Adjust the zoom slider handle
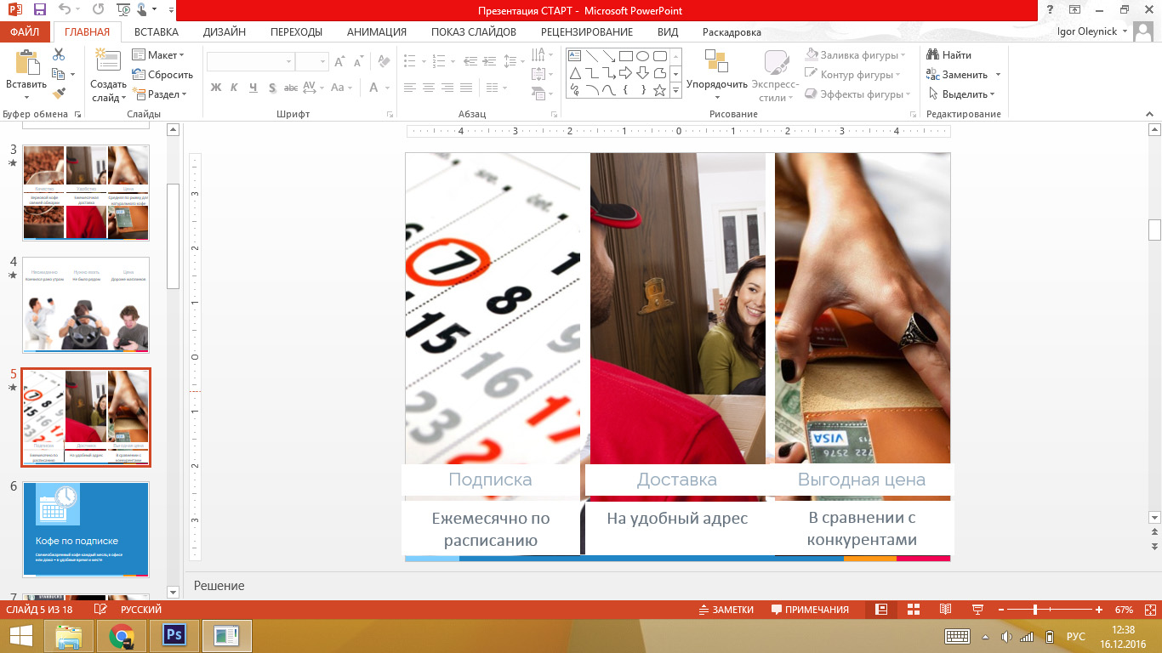 pyautogui.click(x=1034, y=610)
